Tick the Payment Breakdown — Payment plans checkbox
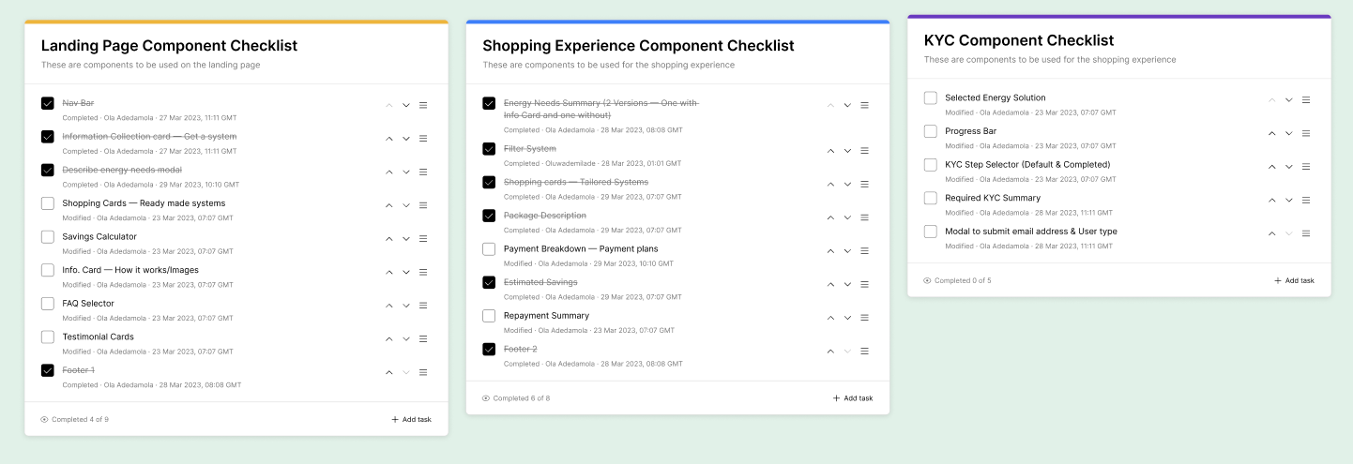This screenshot has width=1353, height=464. [489, 249]
